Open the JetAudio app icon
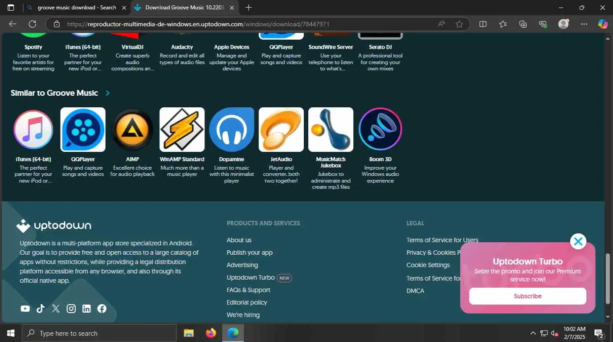This screenshot has height=342, width=613. [x=281, y=130]
